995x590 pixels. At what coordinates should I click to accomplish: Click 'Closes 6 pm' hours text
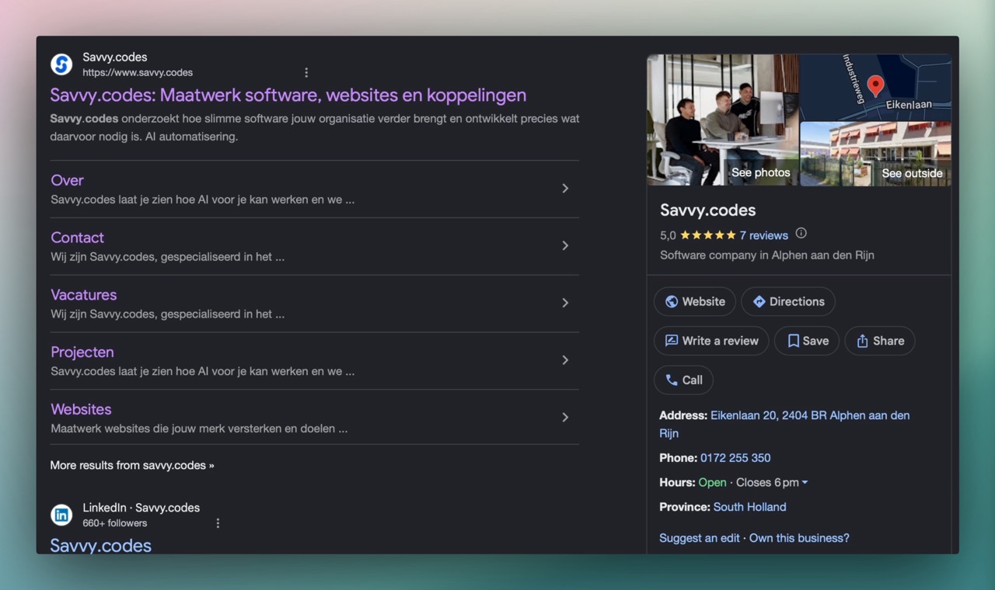click(767, 483)
